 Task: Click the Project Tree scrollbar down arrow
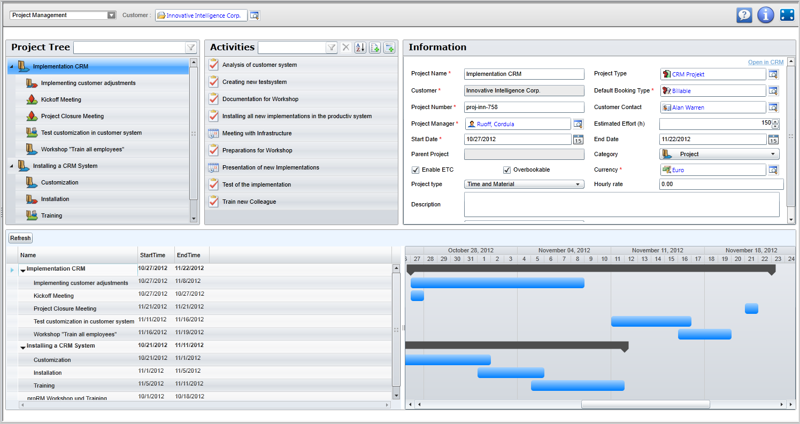pos(194,219)
